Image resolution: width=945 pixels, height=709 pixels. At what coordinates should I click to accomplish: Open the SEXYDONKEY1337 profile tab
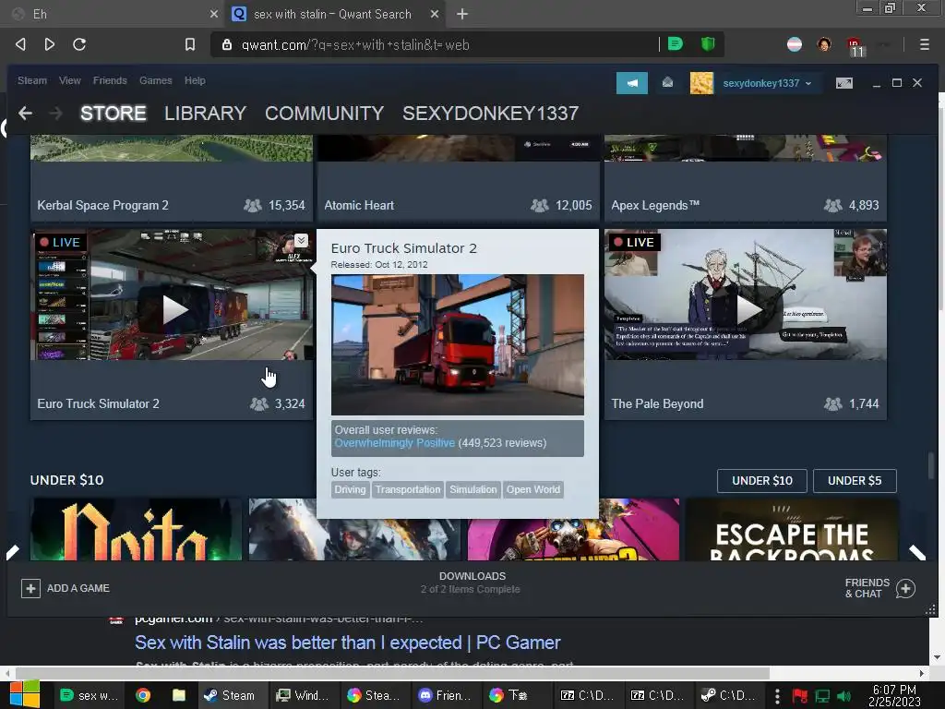pyautogui.click(x=491, y=113)
